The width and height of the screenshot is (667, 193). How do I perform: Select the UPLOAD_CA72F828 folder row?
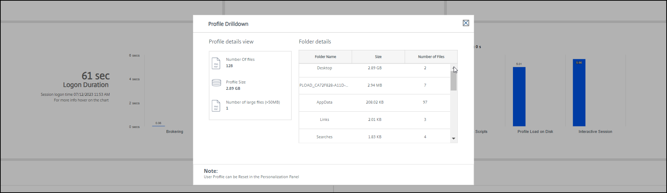pos(324,85)
